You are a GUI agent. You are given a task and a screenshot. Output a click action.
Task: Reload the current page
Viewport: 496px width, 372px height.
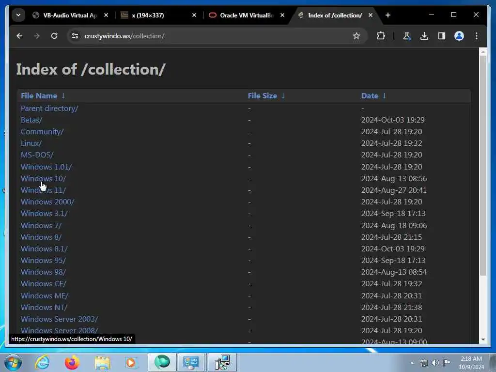(54, 36)
